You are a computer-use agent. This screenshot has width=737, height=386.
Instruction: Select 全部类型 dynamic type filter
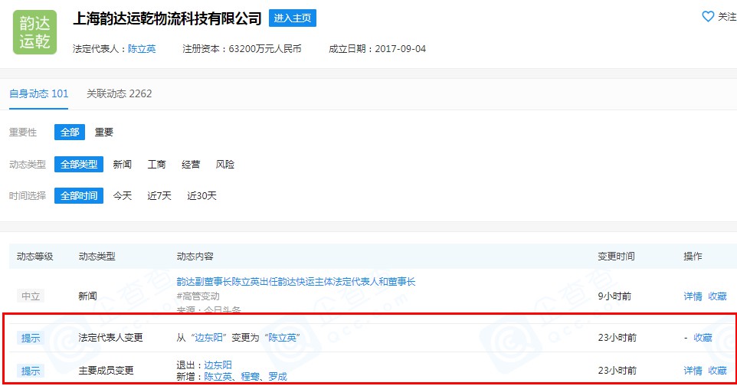click(79, 164)
